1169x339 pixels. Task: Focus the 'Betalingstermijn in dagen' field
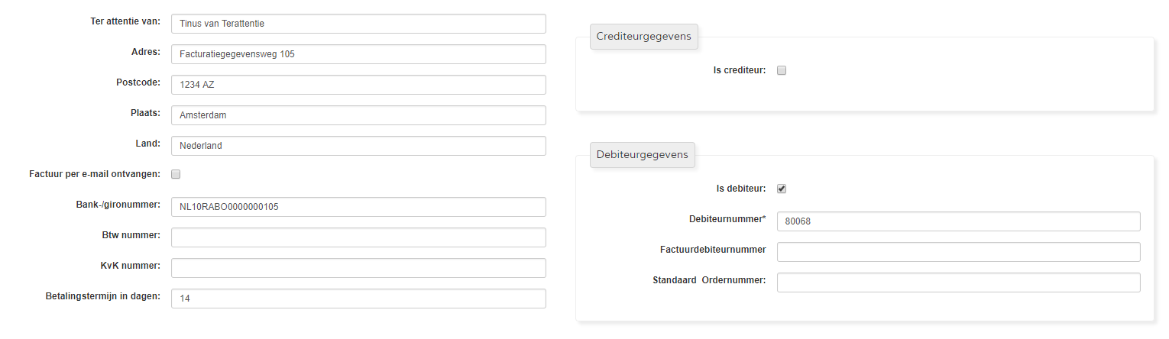pos(358,299)
